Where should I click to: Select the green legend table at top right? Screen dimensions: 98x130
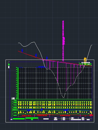pyautogui.click(x=86, y=64)
